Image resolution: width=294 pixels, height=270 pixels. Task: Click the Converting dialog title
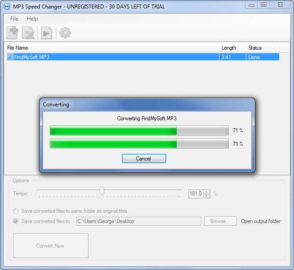point(56,105)
